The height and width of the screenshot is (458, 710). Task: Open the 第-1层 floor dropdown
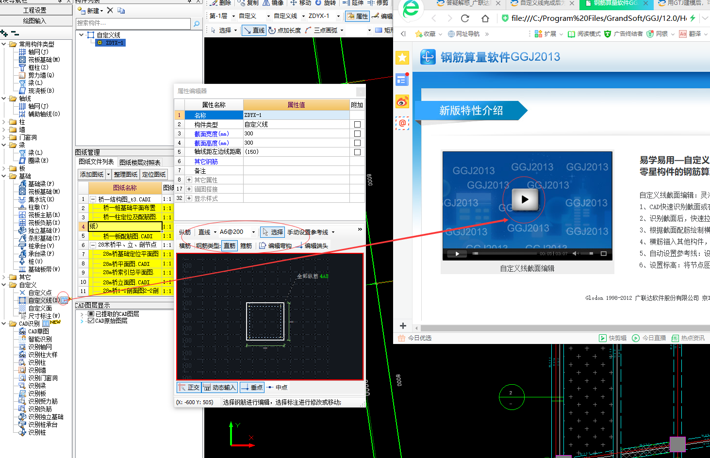234,16
